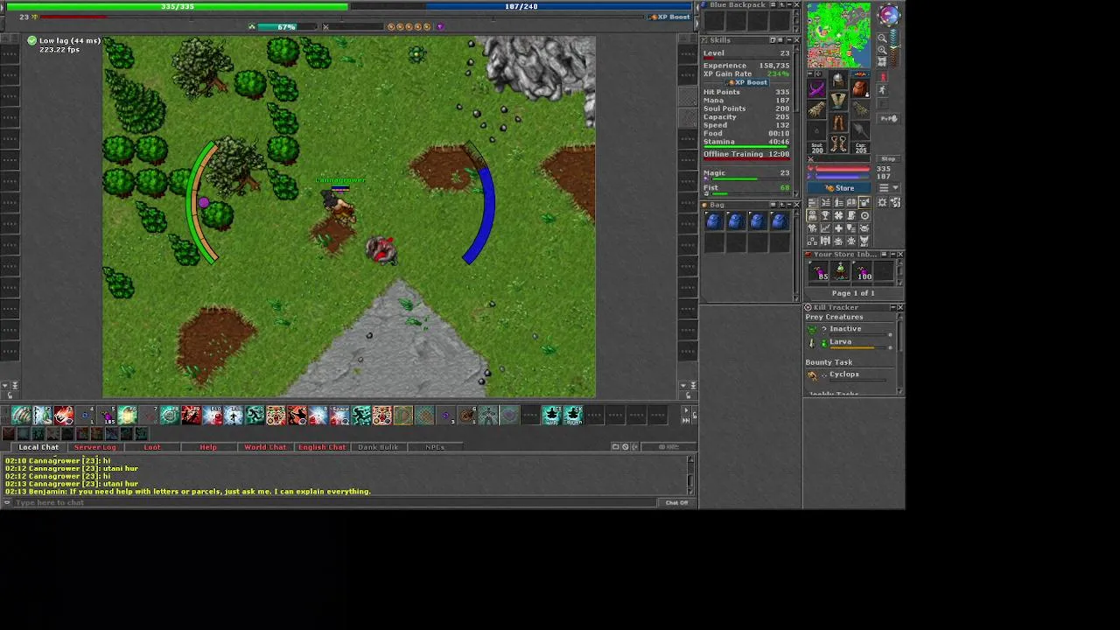Click the XP Boost button in Skills

pos(747,82)
